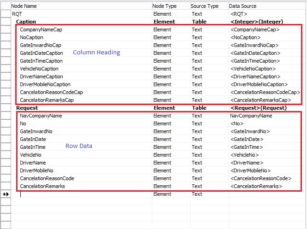Image resolution: width=307 pixels, height=229 pixels.
Task: Click the Data Source column header
Action: [244, 6]
